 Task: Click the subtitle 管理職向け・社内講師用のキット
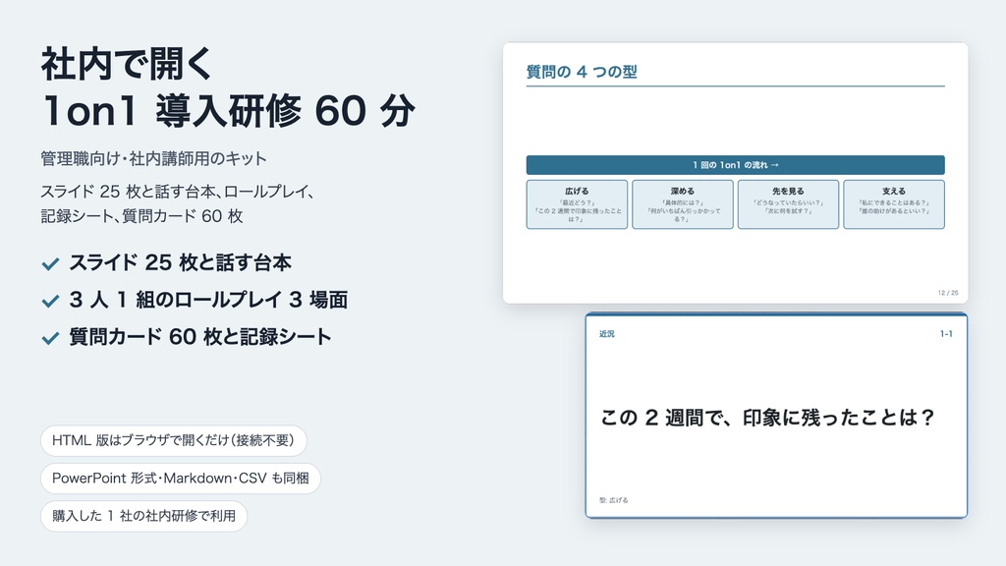point(153,158)
